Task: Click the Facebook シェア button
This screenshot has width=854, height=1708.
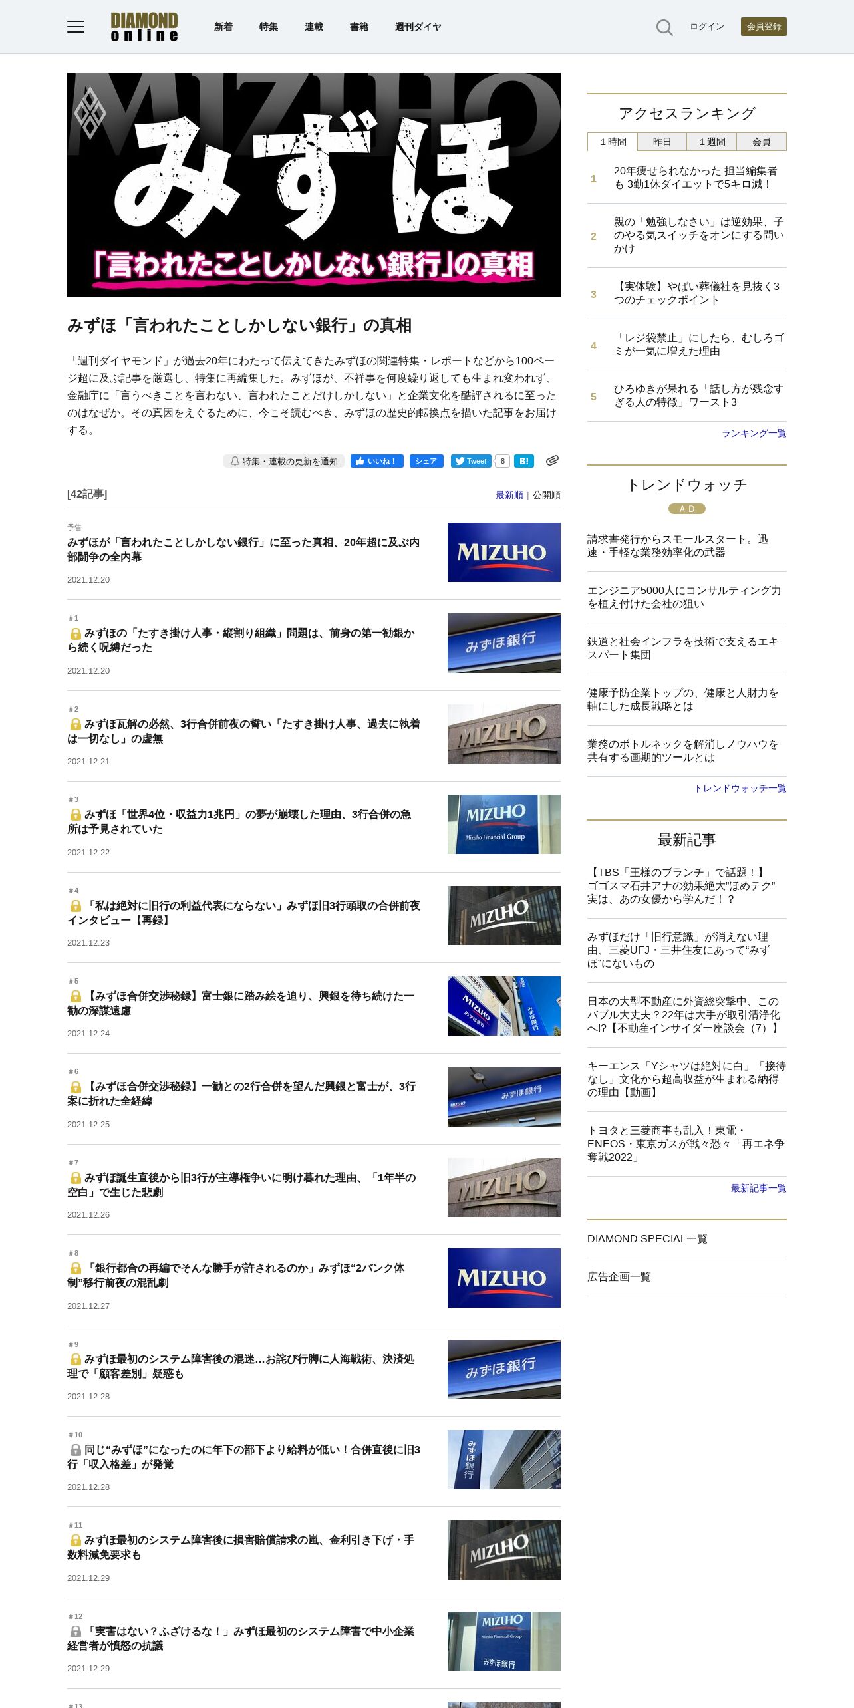Action: 426,461
